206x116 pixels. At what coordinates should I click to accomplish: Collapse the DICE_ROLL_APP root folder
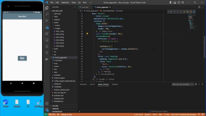click(x=57, y=11)
